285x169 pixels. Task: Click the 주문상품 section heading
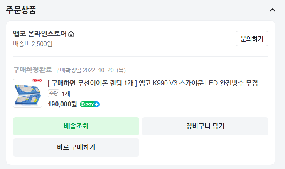(21, 10)
